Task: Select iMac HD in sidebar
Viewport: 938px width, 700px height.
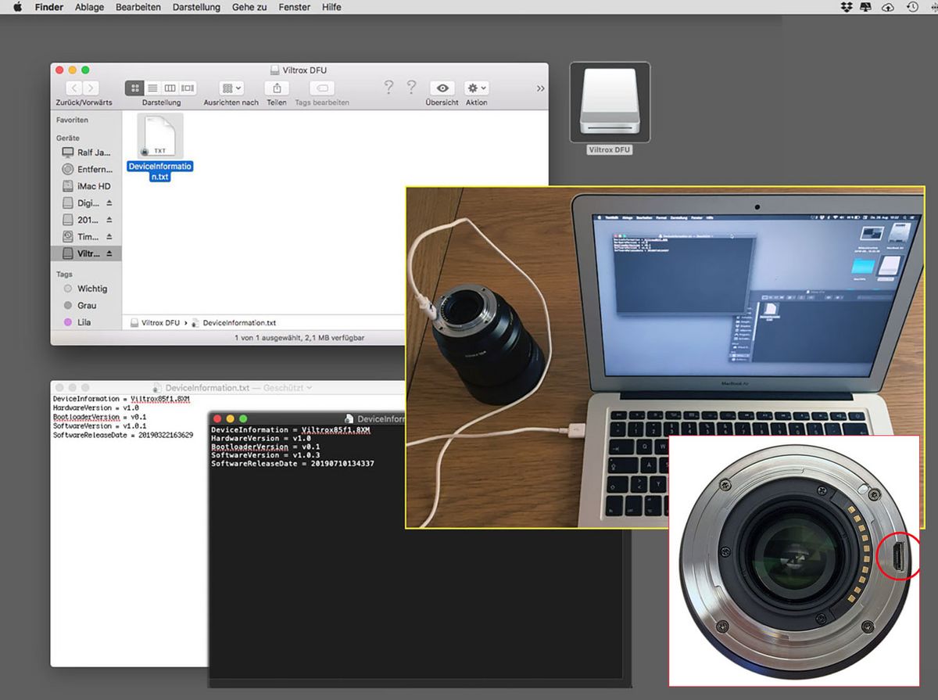Action: pyautogui.click(x=86, y=186)
